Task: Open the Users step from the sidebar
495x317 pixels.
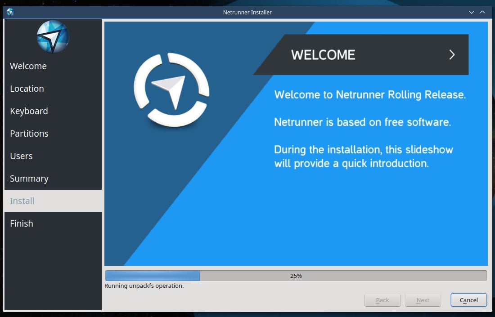Action: point(21,156)
